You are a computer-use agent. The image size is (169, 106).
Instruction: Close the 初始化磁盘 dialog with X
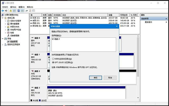tap(117, 26)
